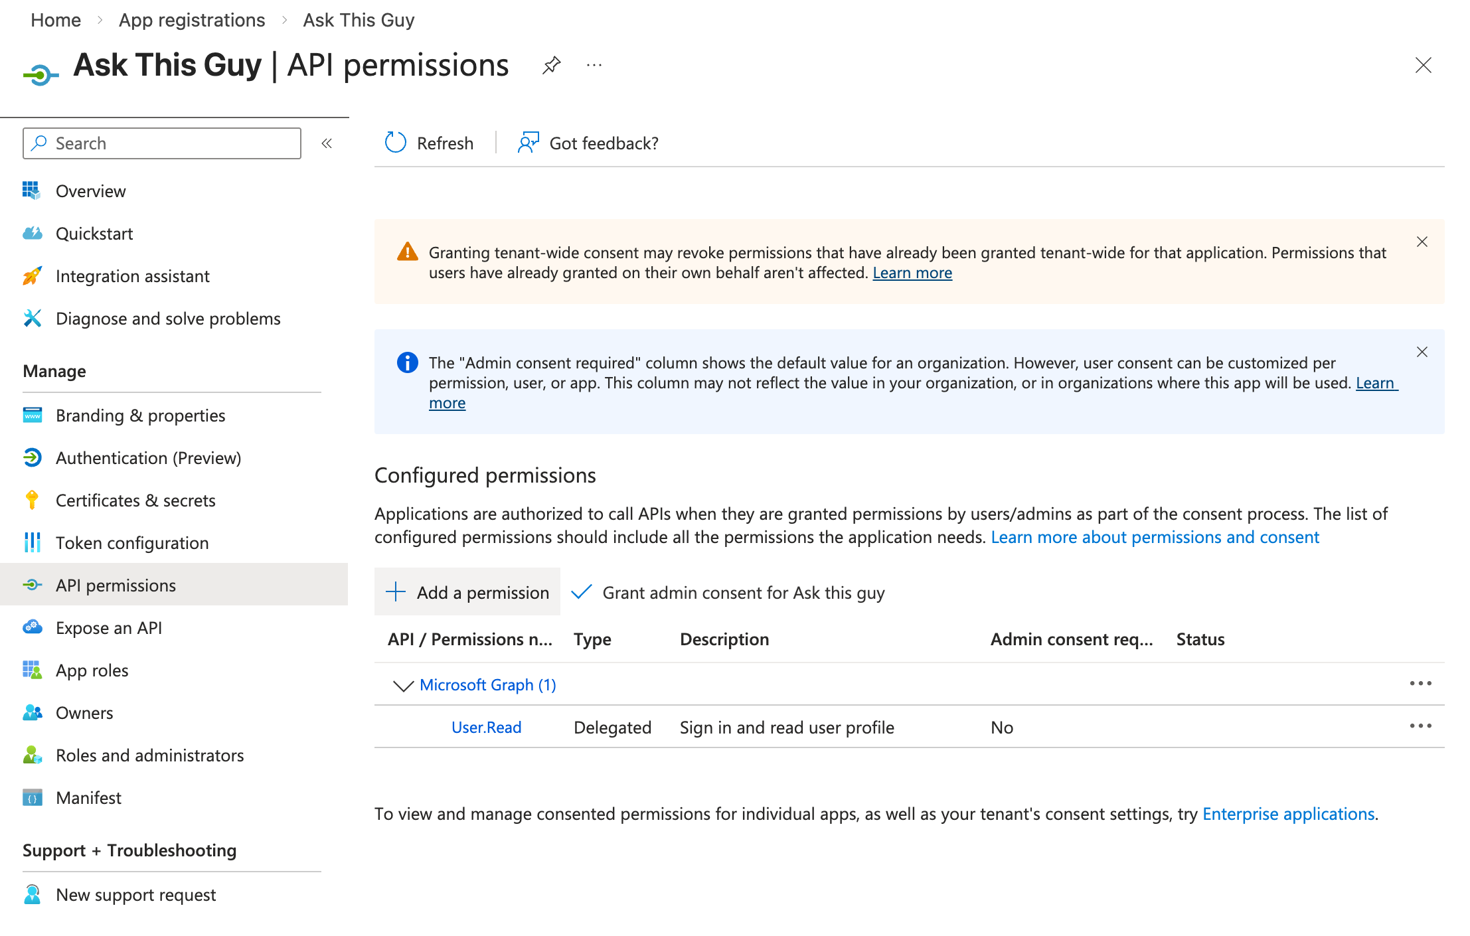
Task: Pin this page using the pin icon
Action: pos(551,65)
